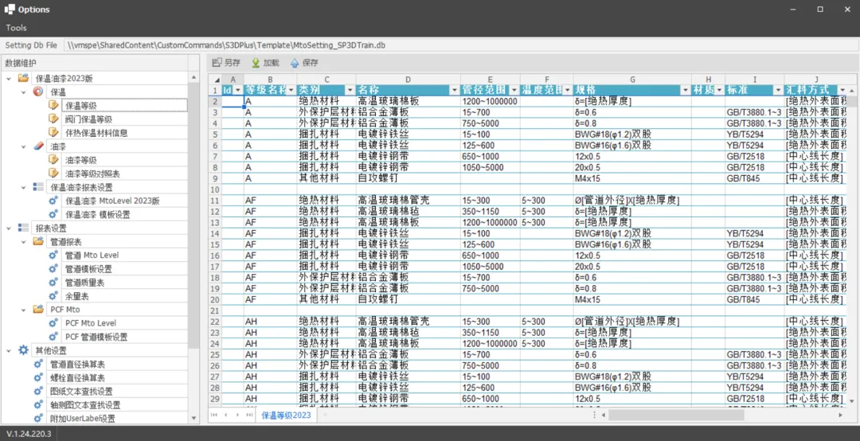Click cell 自攻螺钉 in row 9

pyautogui.click(x=408, y=178)
